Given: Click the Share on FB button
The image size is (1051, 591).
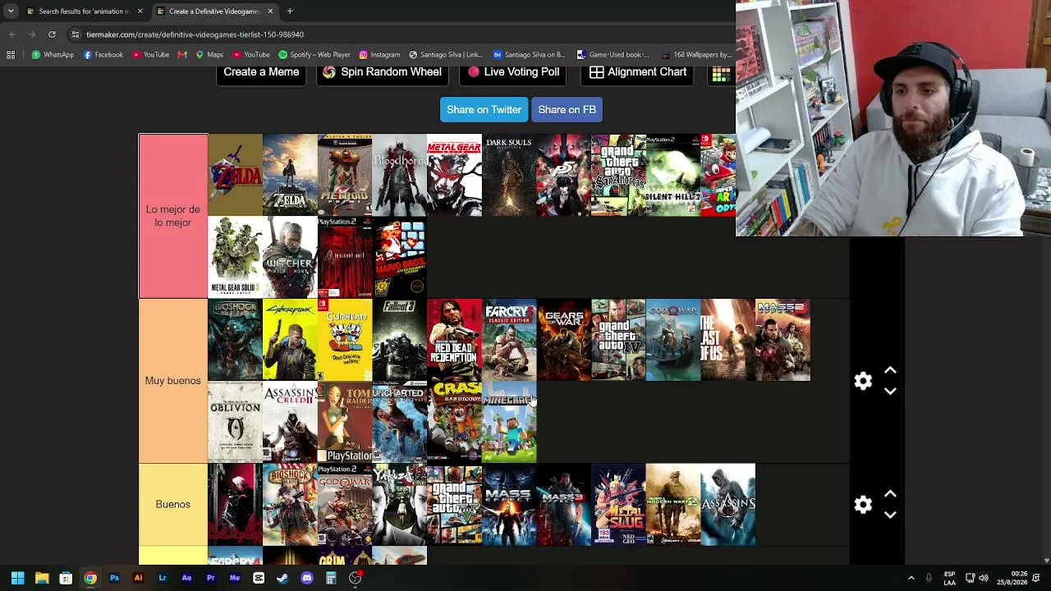Looking at the screenshot, I should click(567, 109).
